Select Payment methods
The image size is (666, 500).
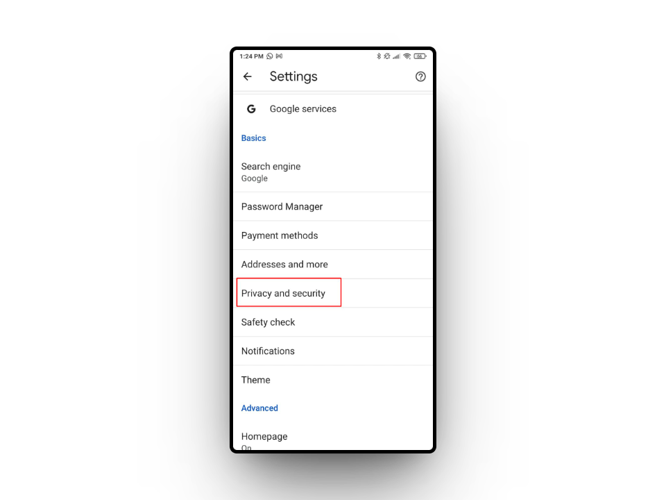[x=333, y=235]
